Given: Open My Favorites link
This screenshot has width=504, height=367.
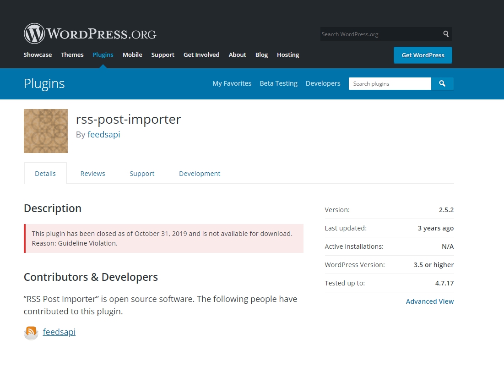Looking at the screenshot, I should (232, 83).
